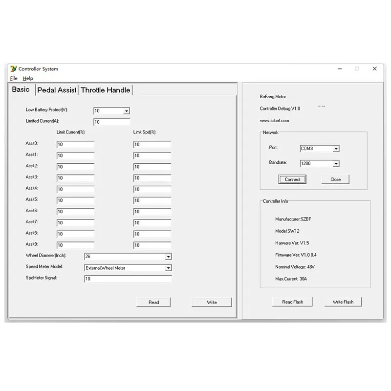Screen dimensions: 391x391
Task: Minimize the Controller System window
Action: (x=340, y=69)
